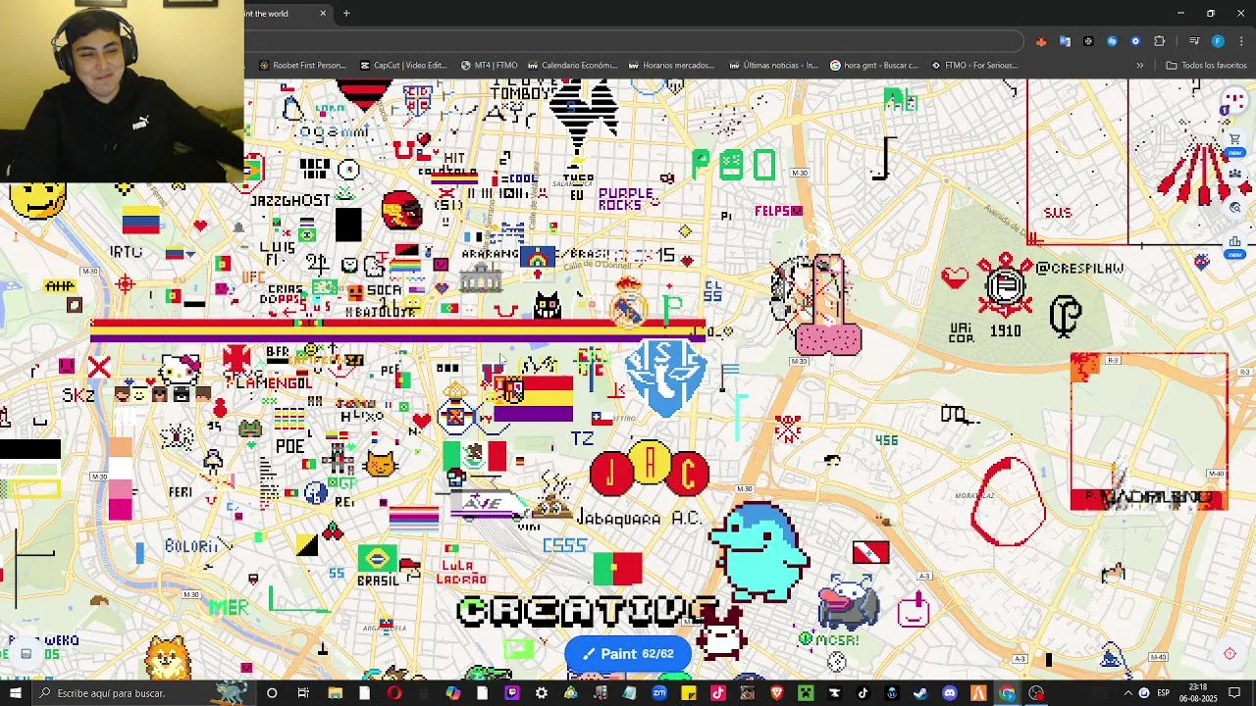Expand the bookmarks overflow chevron
This screenshot has width=1256, height=706.
[1139, 66]
